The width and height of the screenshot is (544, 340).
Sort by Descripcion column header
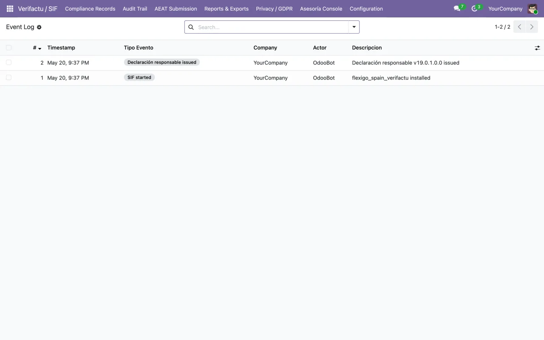(367, 48)
